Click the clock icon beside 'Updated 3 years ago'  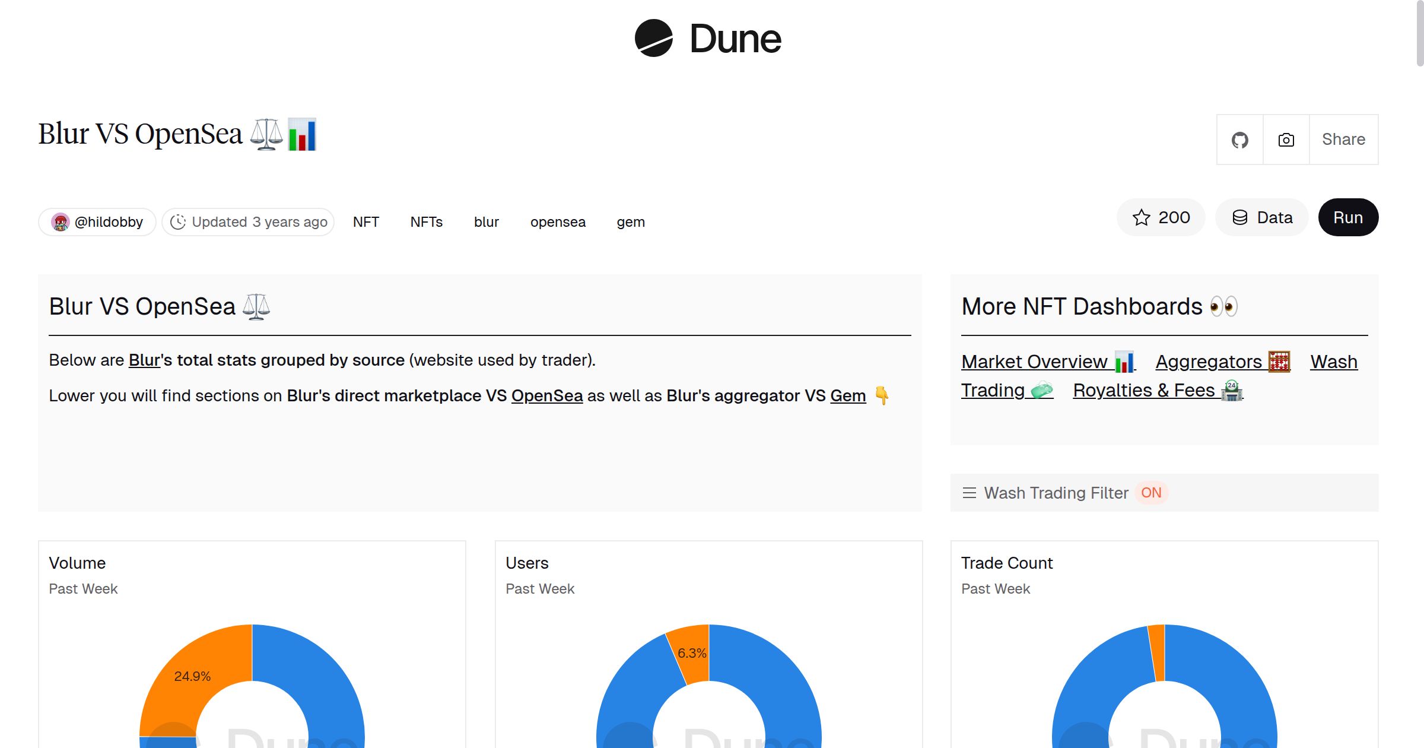[179, 221]
